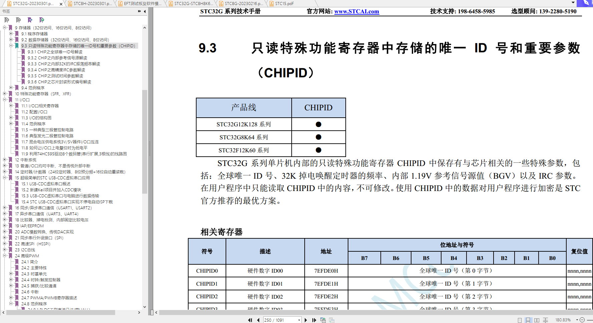Open bookmark 9.3.4 CHIP之高精度IRC参数解读
Viewport: 593px width, 323px height.
[56, 70]
